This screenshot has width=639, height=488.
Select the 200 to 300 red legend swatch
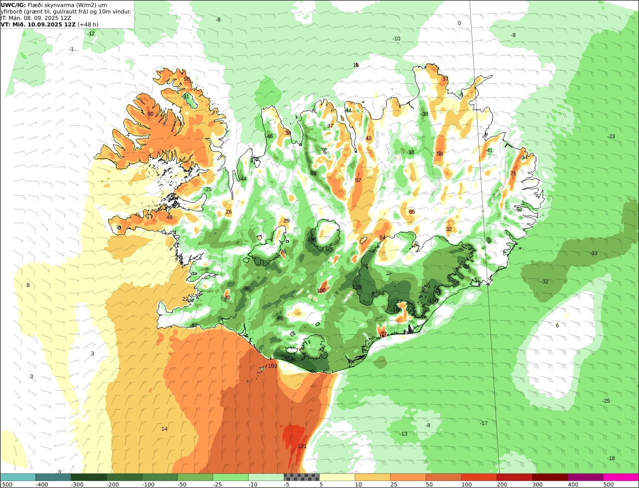point(514,478)
